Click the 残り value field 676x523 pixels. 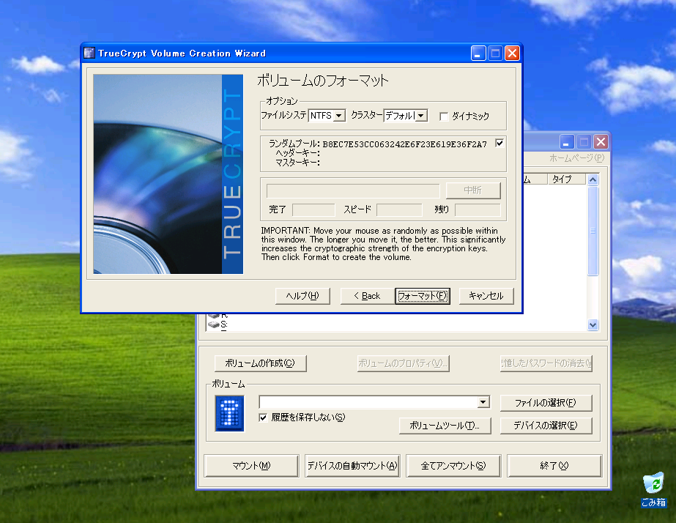pos(478,210)
